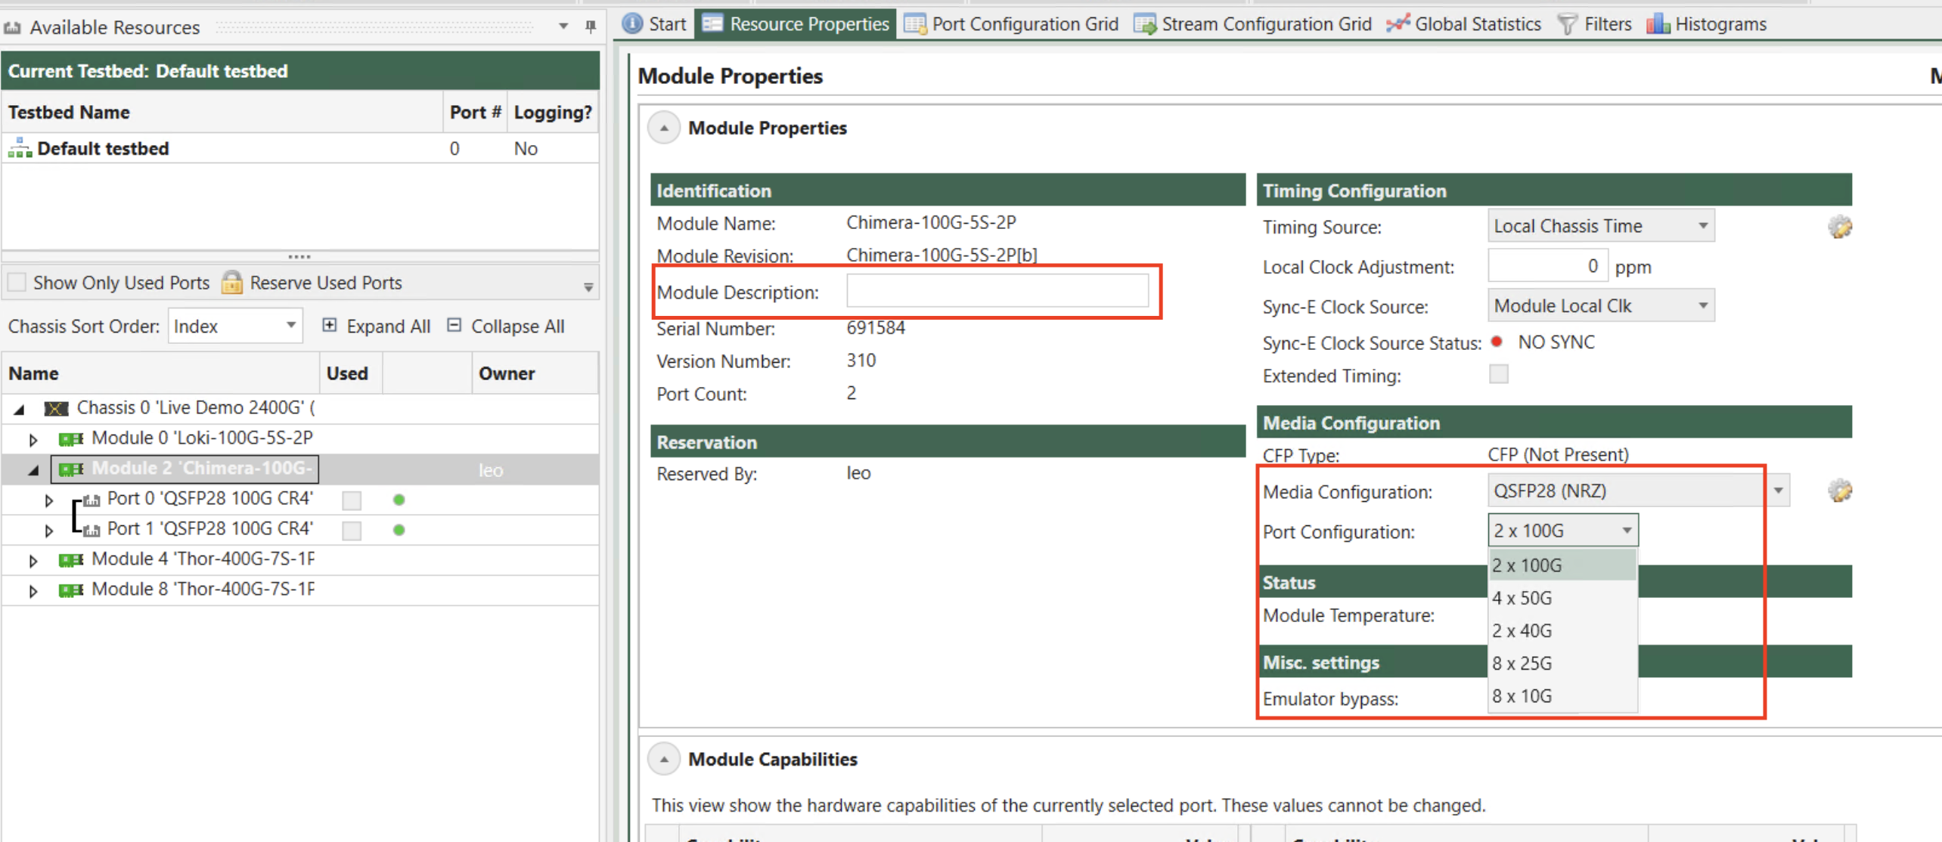Click the Available Resources panel icon
The width and height of the screenshot is (1942, 842).
coord(12,28)
